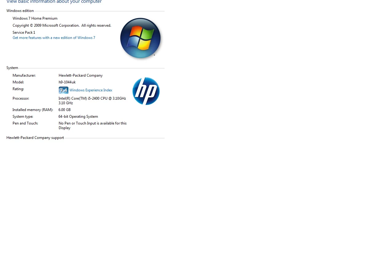Screen dimensions: 371x276
Task: Select the model value 'h9-1044uk'
Action: (67, 82)
